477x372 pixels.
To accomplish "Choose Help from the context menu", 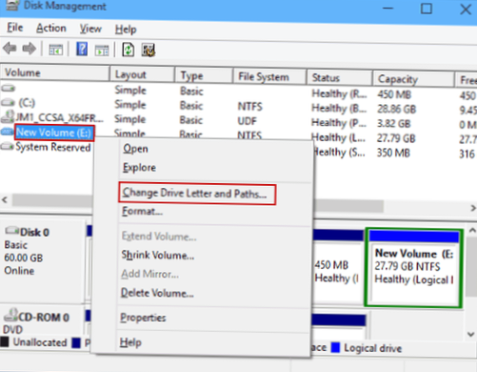I will pos(130,342).
